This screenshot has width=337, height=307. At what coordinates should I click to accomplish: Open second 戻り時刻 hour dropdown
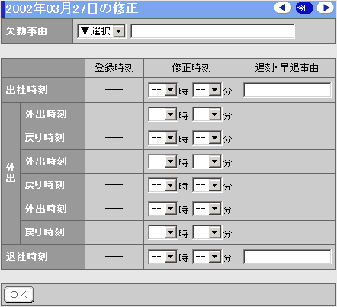click(x=162, y=185)
